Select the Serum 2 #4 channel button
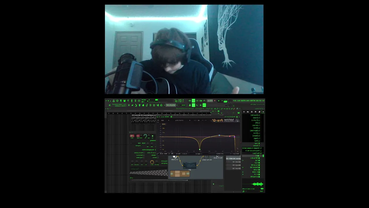The height and width of the screenshot is (208, 369). 233,168
